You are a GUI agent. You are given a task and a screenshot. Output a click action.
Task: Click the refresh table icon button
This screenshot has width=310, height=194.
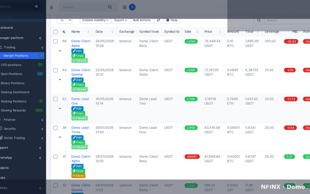158,20
